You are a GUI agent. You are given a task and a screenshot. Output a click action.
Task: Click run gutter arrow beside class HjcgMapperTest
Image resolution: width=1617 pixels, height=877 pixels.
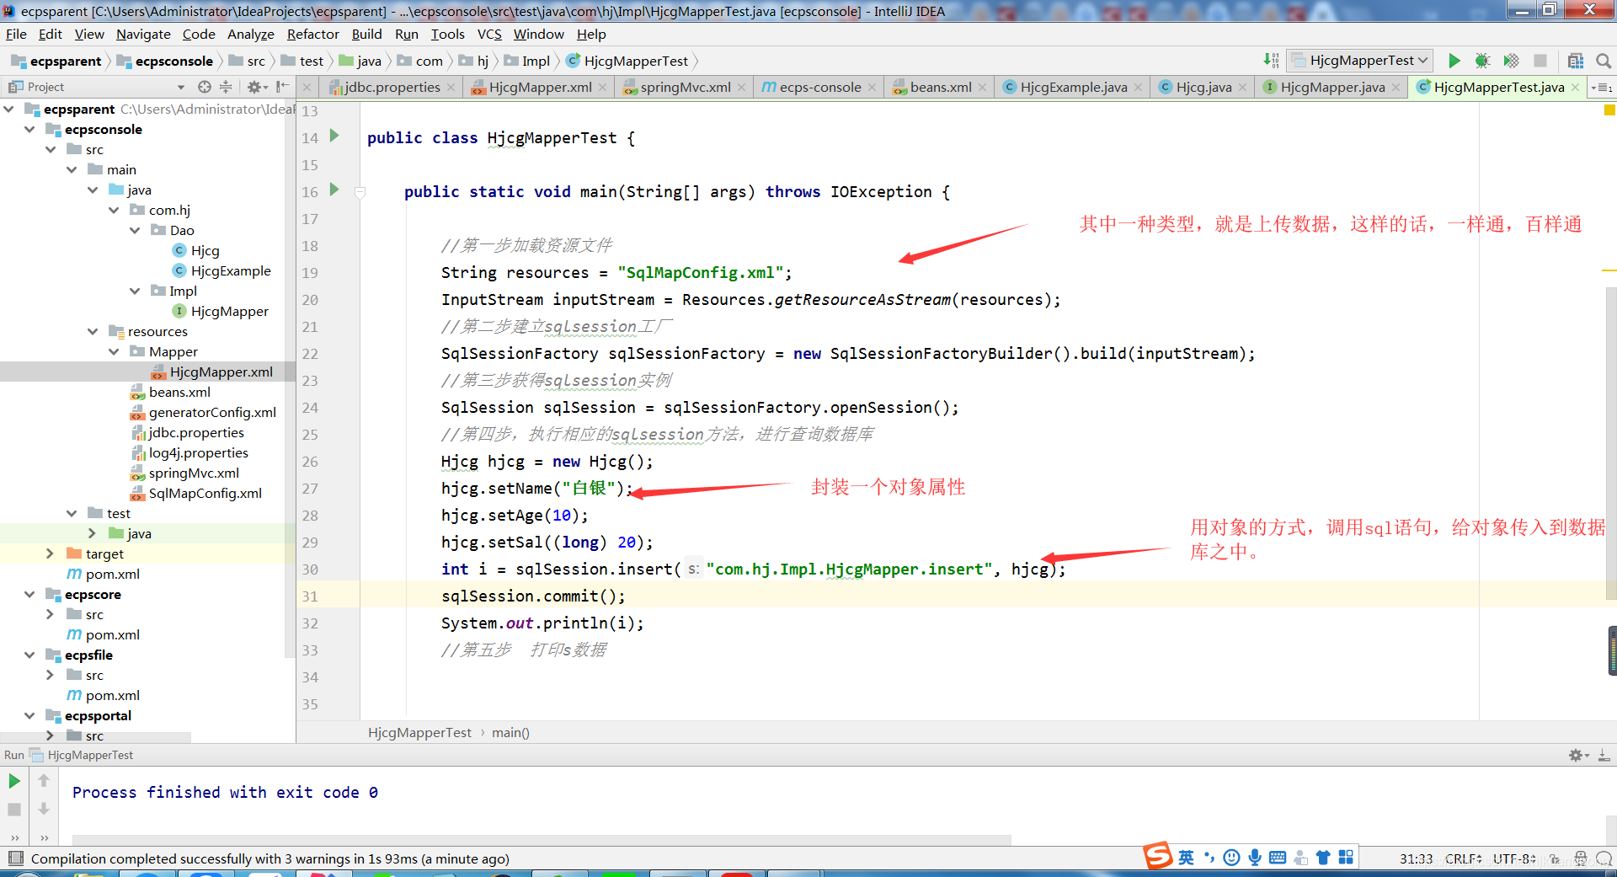pos(334,136)
